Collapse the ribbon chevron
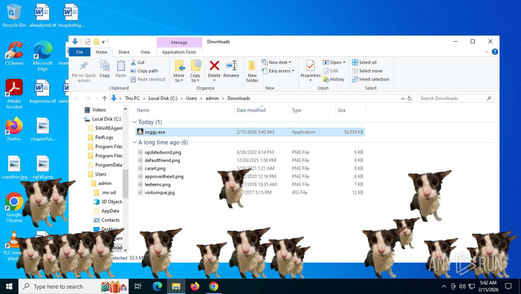The image size is (521, 294). 487,52
